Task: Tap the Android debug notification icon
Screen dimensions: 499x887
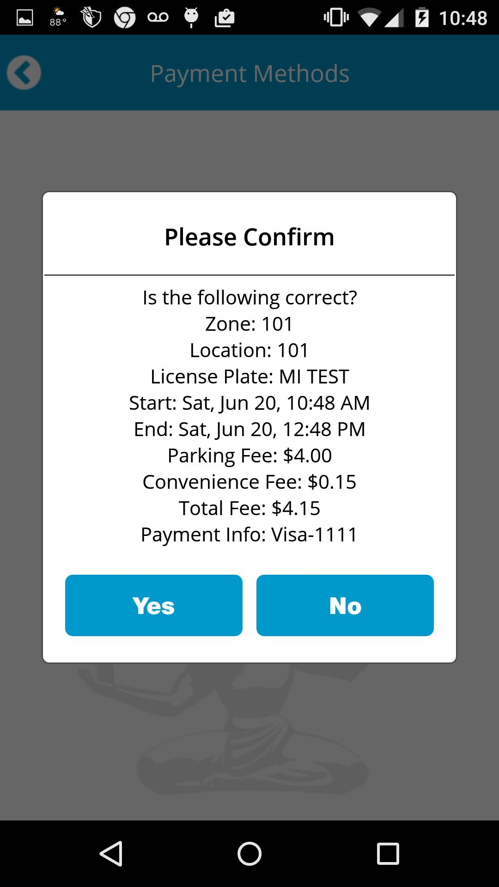Action: (x=191, y=18)
